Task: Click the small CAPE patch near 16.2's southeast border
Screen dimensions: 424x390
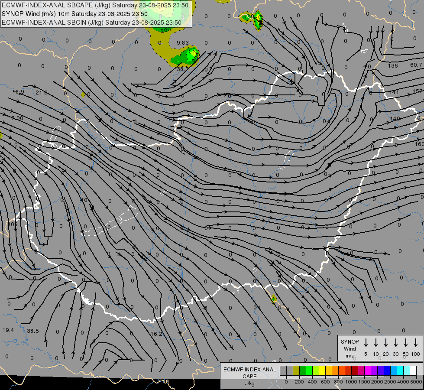Action: click(x=274, y=299)
